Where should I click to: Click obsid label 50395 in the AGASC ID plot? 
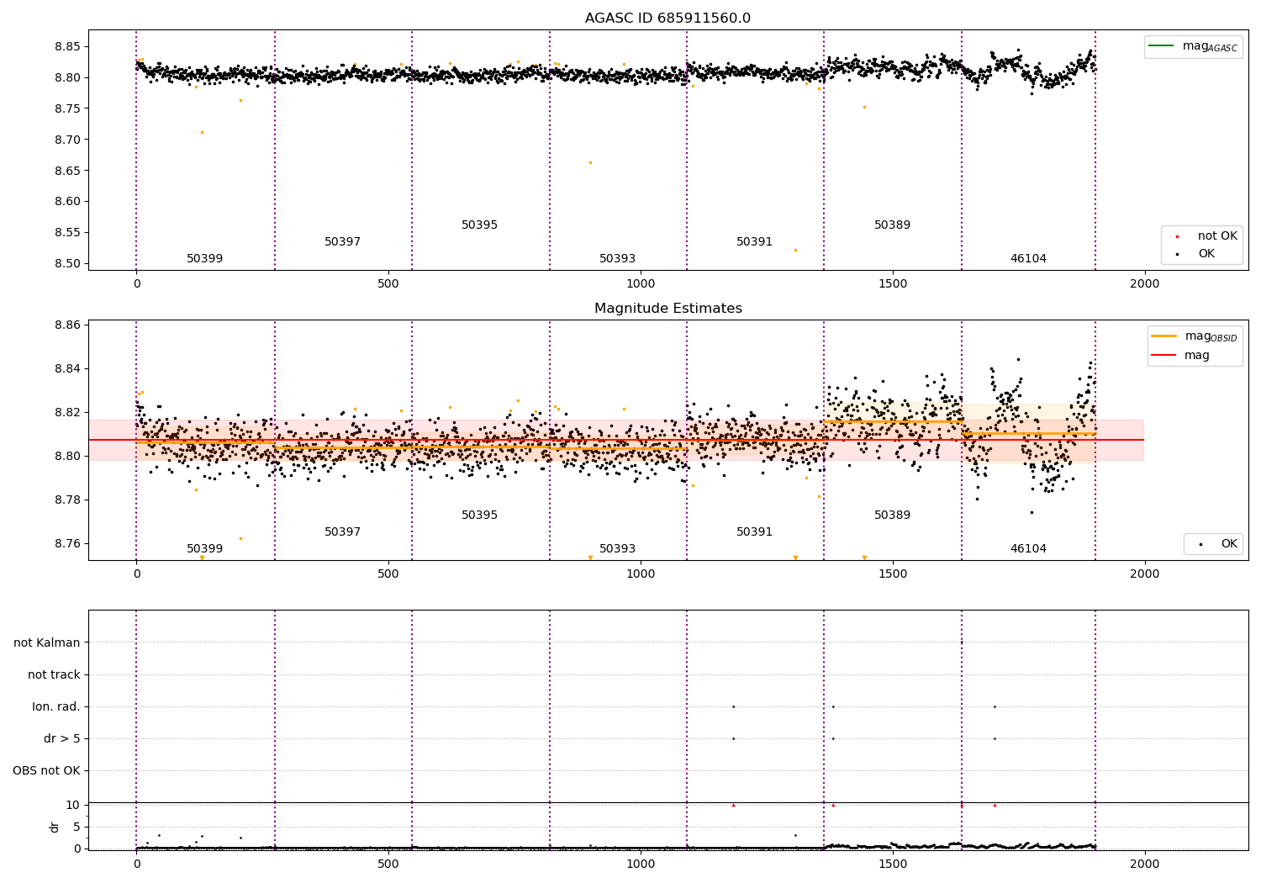point(479,225)
